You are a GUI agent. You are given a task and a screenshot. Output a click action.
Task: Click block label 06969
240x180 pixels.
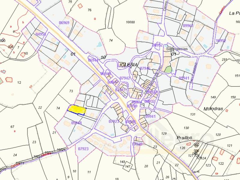(64, 23)
